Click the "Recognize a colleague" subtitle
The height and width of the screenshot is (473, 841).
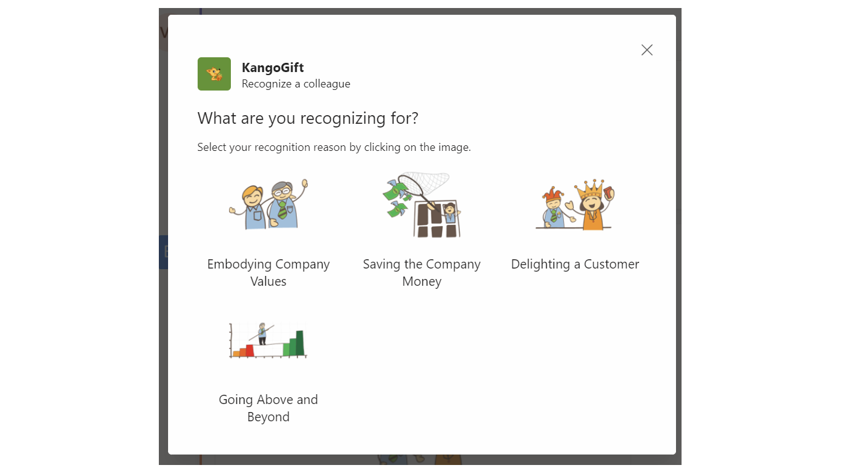point(296,84)
